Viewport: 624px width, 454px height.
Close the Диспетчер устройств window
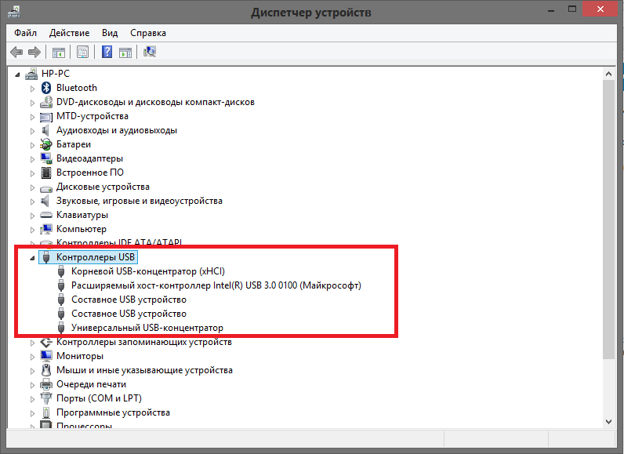(600, 9)
